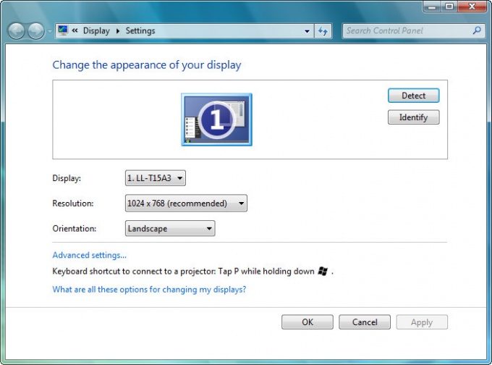Open the Resolution dropdown at 1024 x 768
The width and height of the screenshot is (492, 365).
click(186, 204)
